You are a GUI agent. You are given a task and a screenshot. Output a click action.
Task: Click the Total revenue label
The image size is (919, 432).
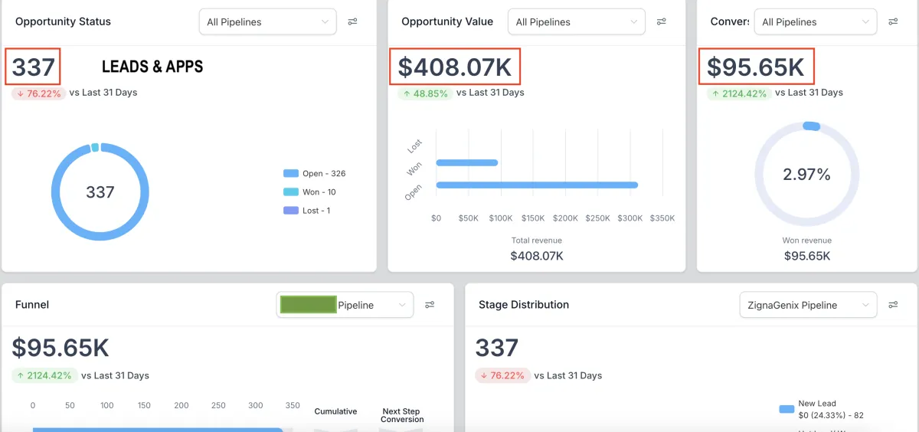tap(537, 241)
